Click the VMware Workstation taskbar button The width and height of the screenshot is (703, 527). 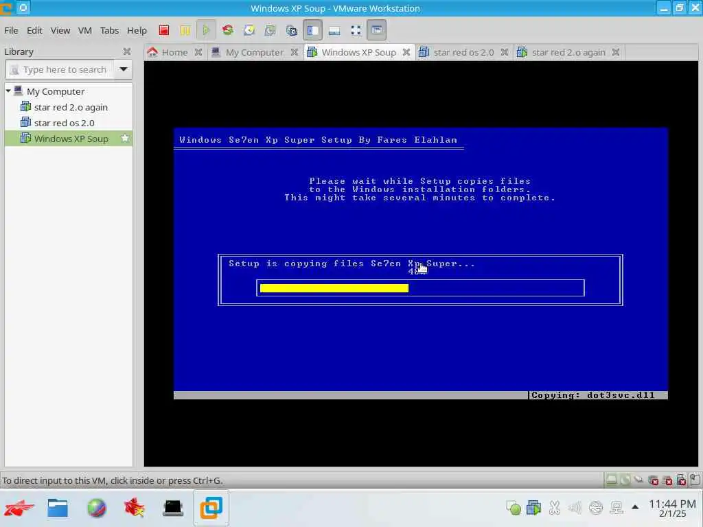[211, 508]
